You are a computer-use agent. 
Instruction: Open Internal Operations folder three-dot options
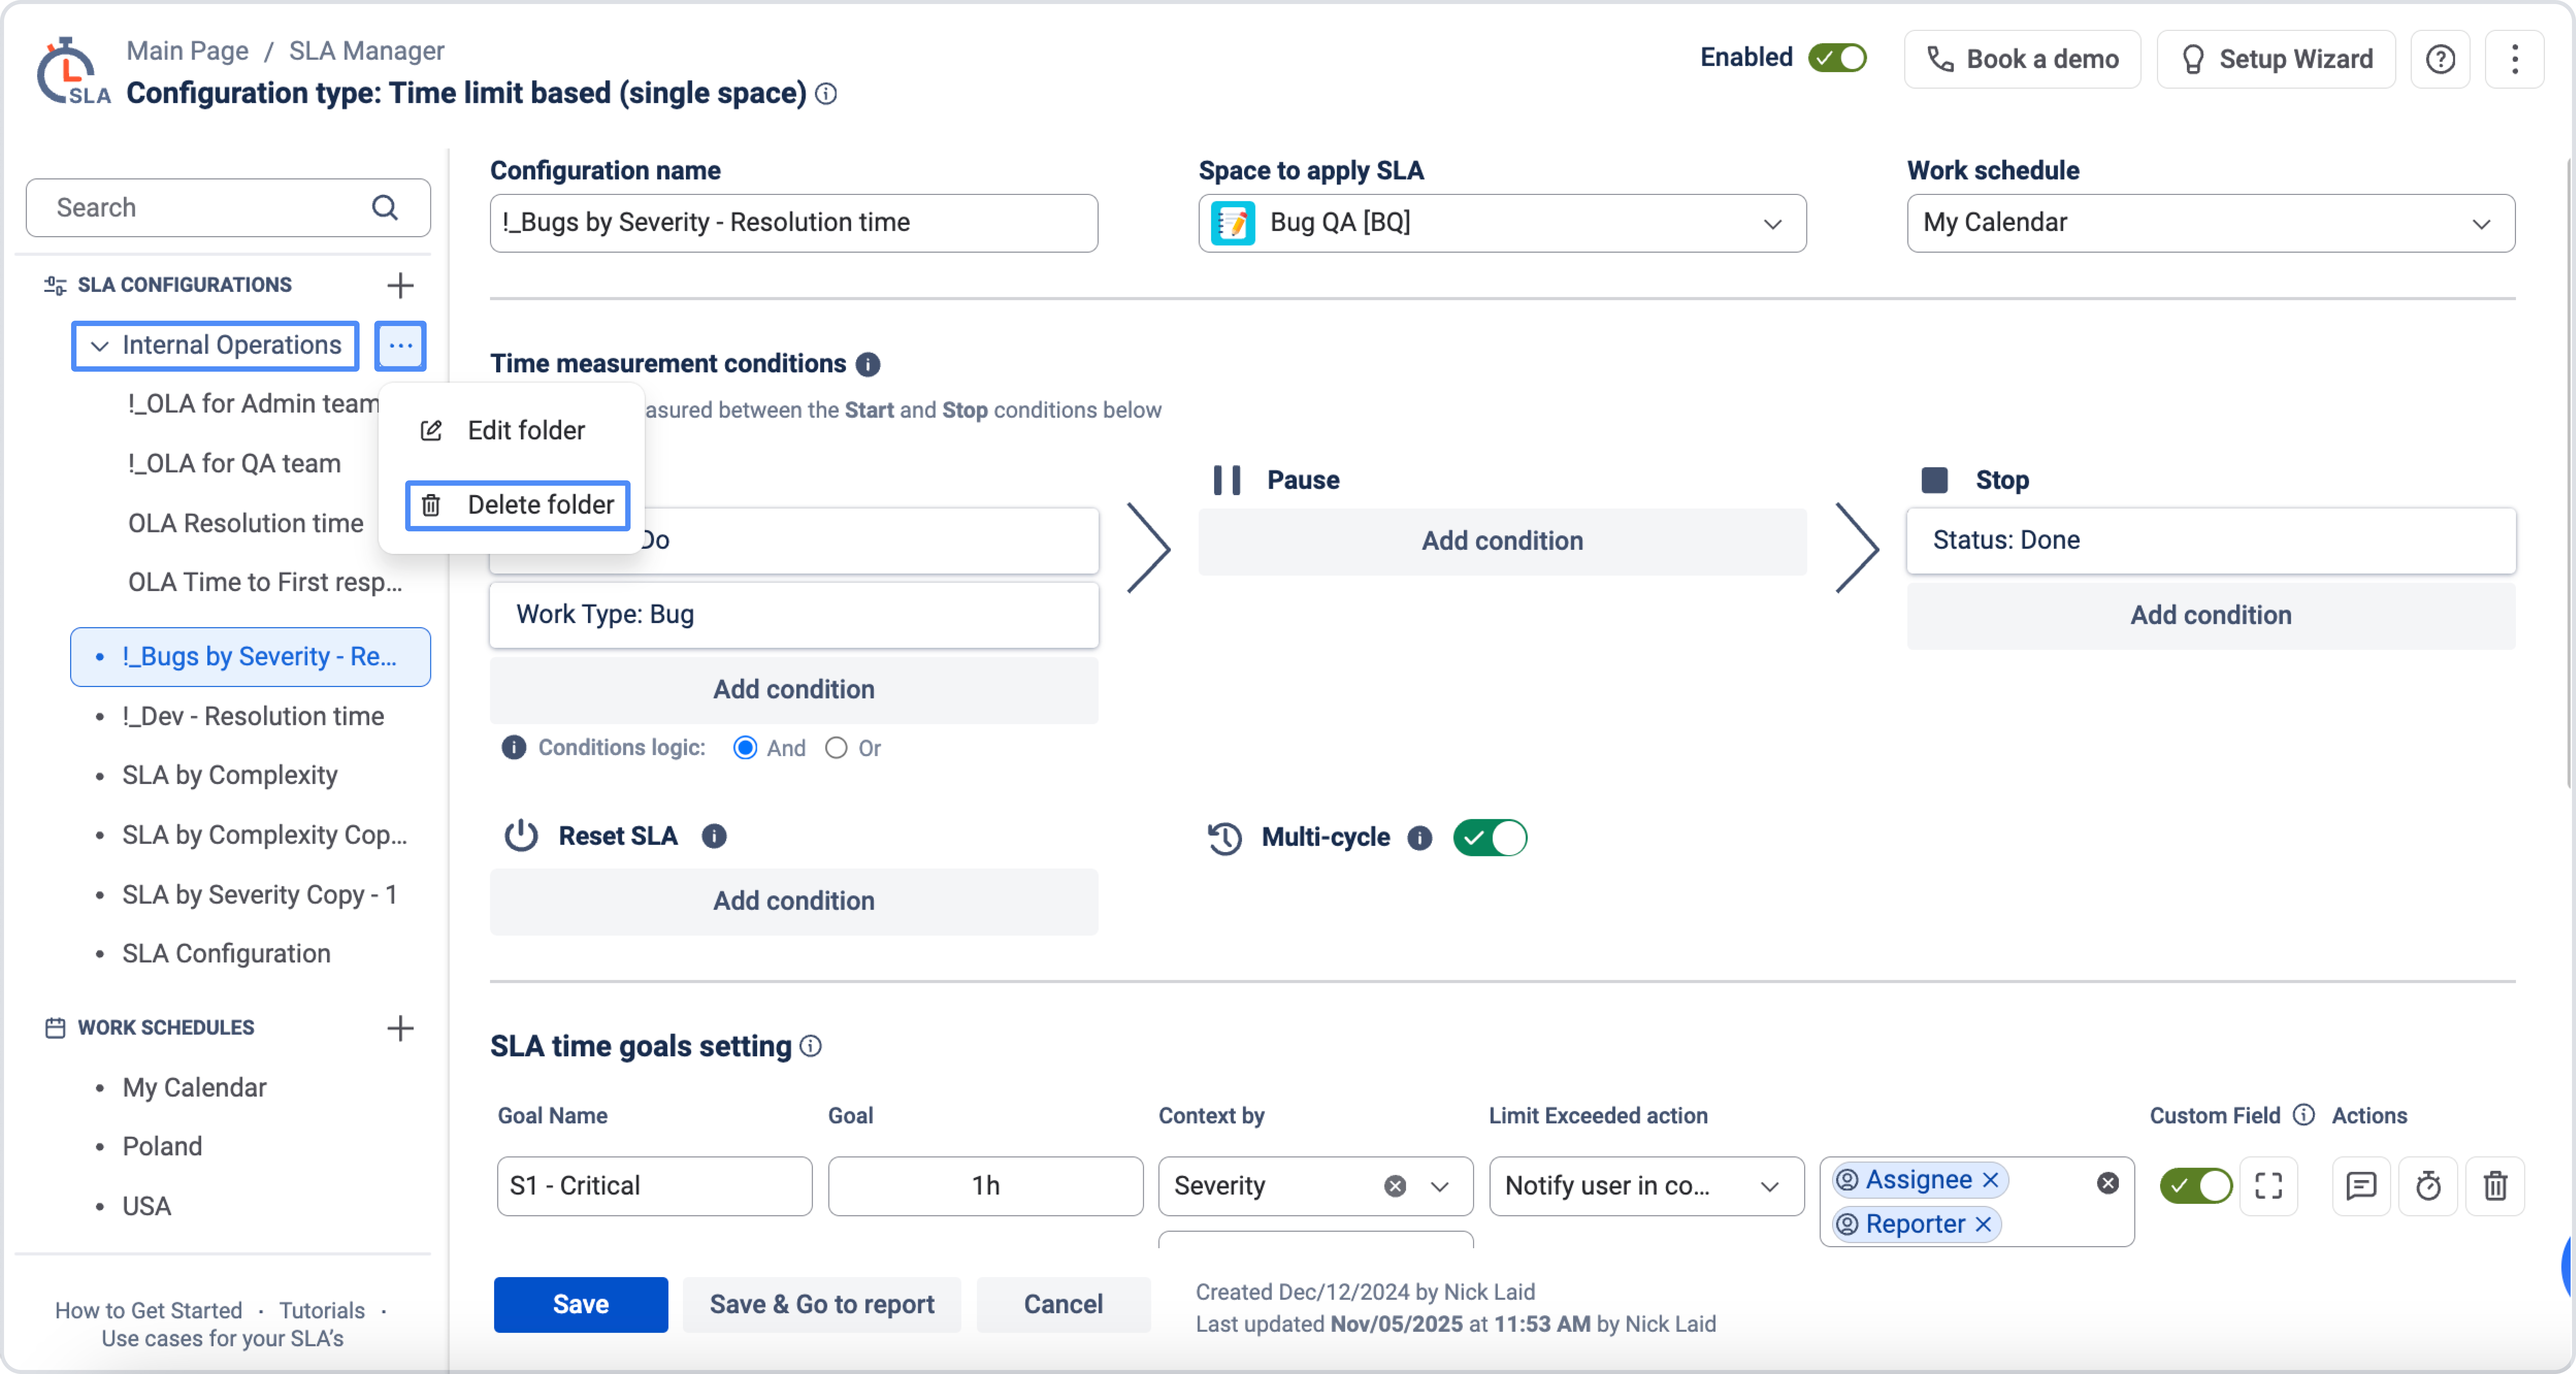point(400,346)
